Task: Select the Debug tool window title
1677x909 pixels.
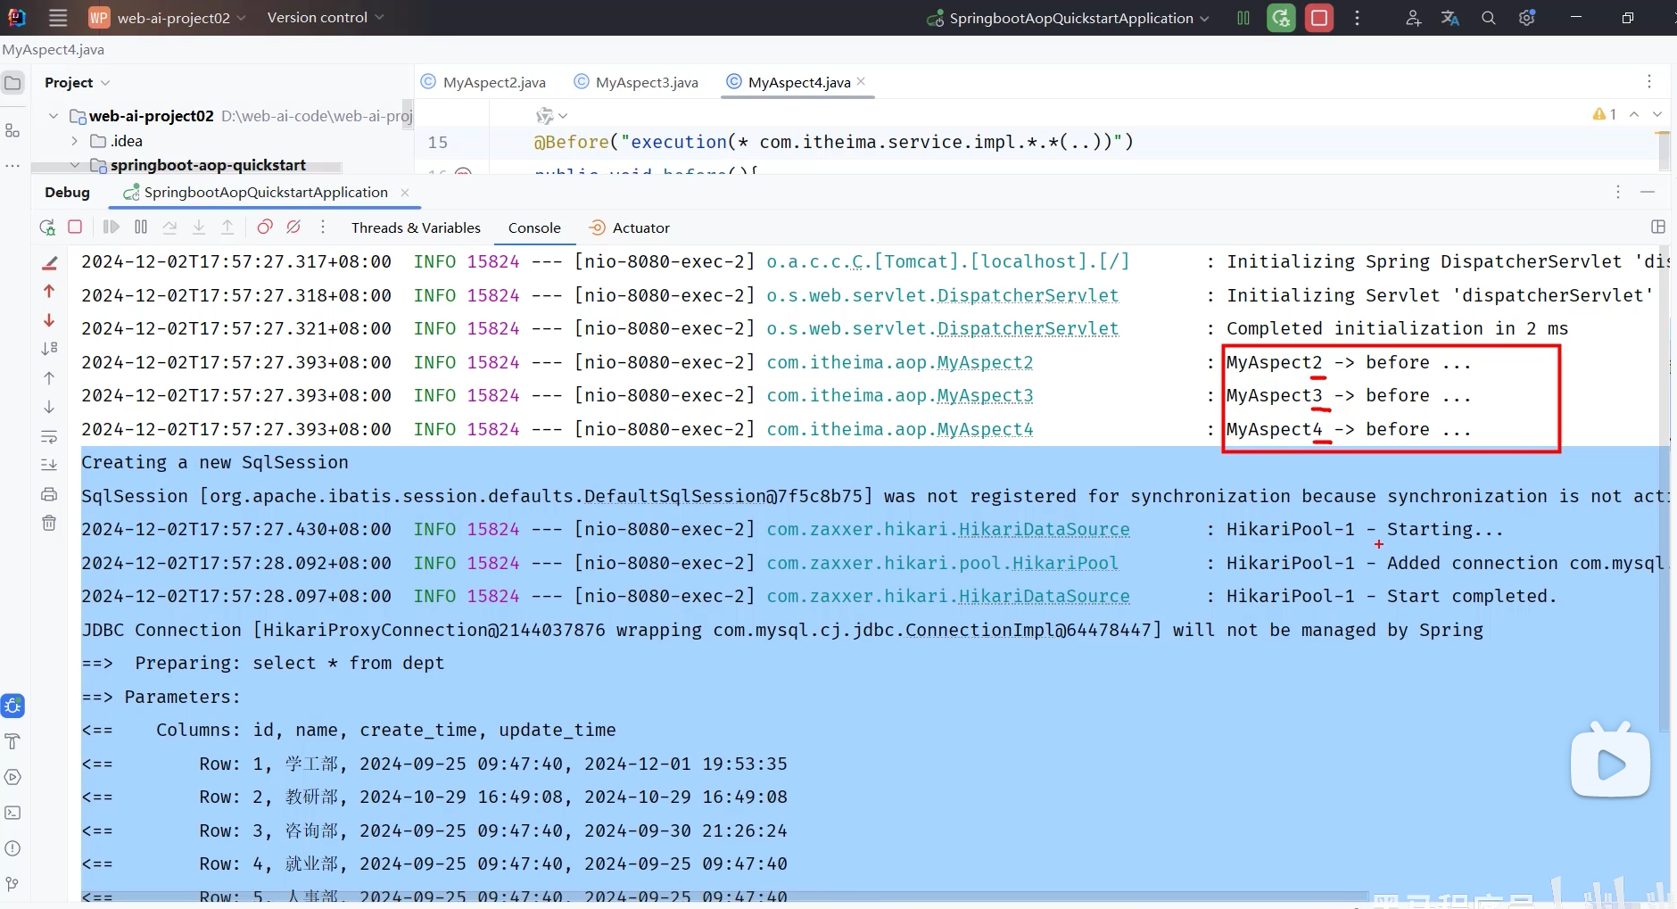Action: click(68, 192)
